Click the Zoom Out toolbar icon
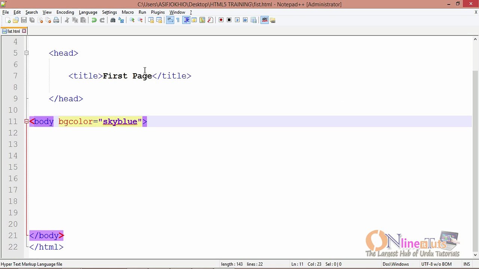This screenshot has width=479, height=269. tap(140, 20)
